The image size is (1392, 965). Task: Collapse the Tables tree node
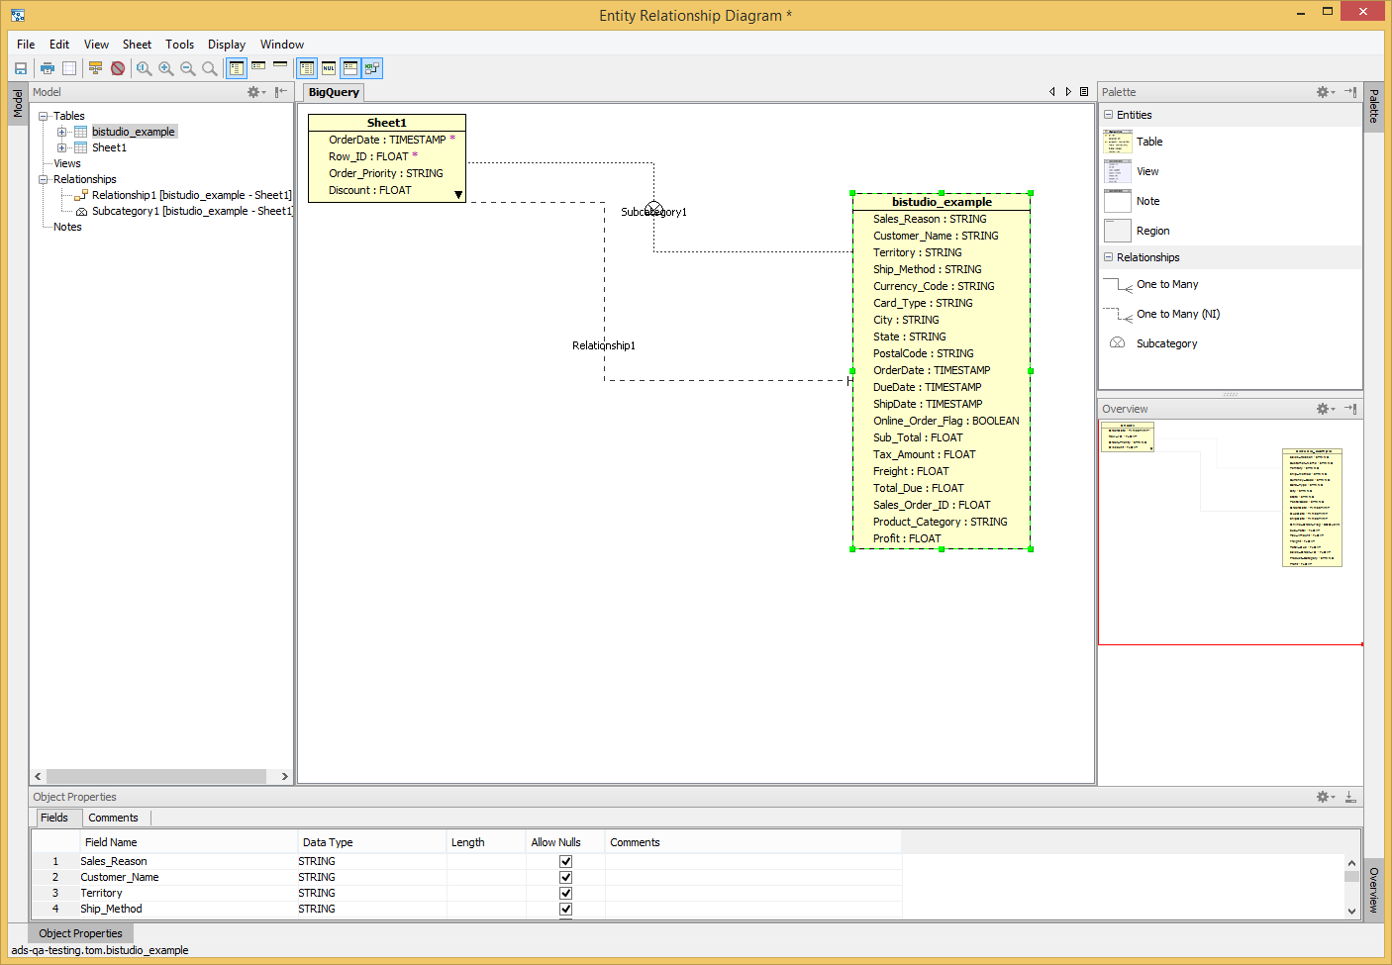(44, 116)
